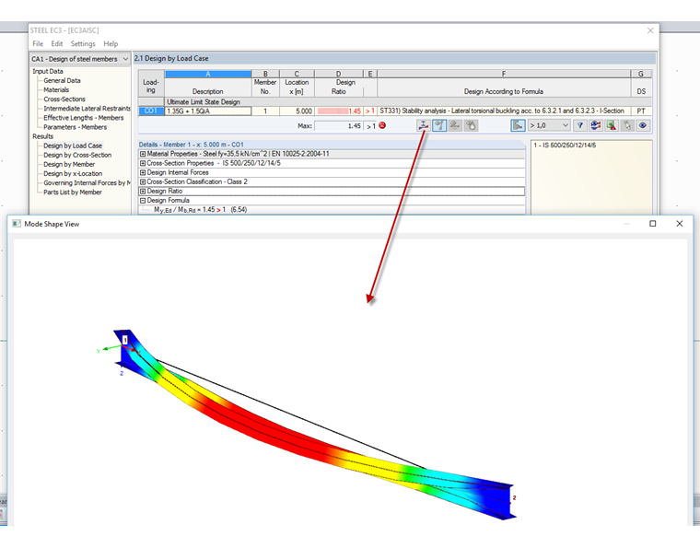Select Design by Cross-Section item
Screen dimensions: 700x548
pyautogui.click(x=77, y=155)
